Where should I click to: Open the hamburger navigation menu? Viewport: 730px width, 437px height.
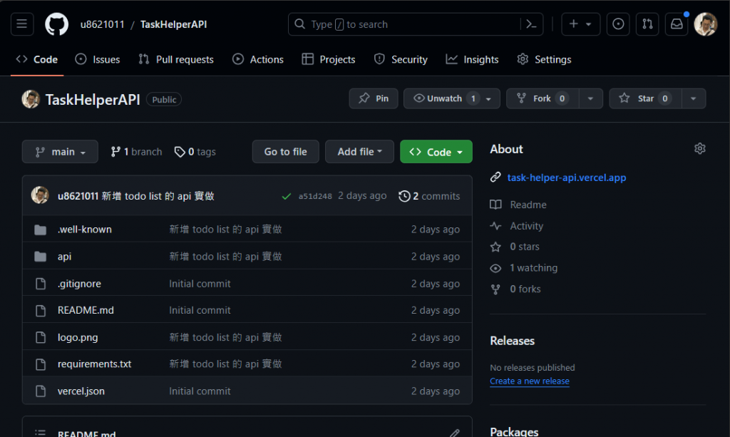coord(22,24)
